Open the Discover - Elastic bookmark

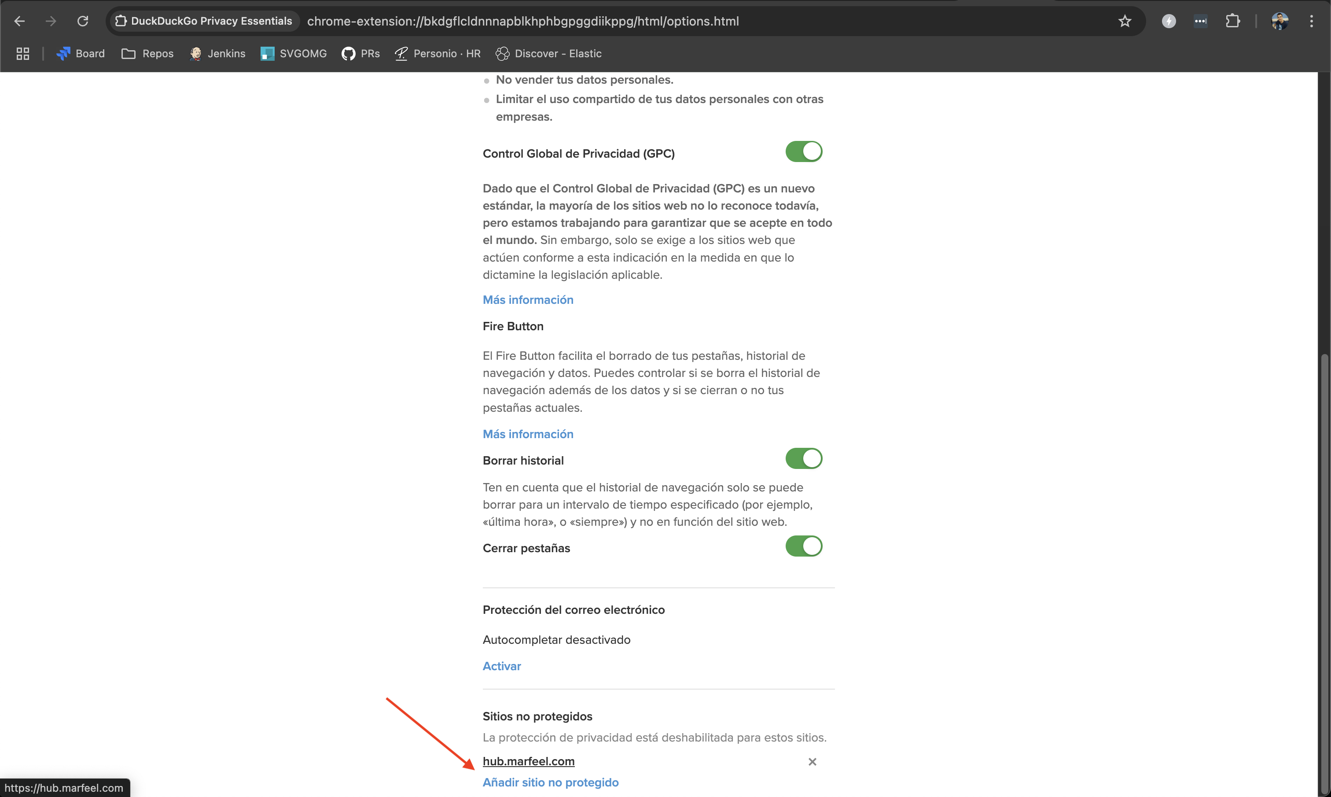(548, 54)
